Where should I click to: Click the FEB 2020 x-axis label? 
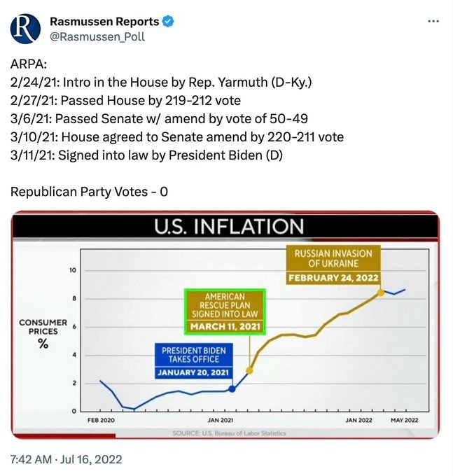102,420
